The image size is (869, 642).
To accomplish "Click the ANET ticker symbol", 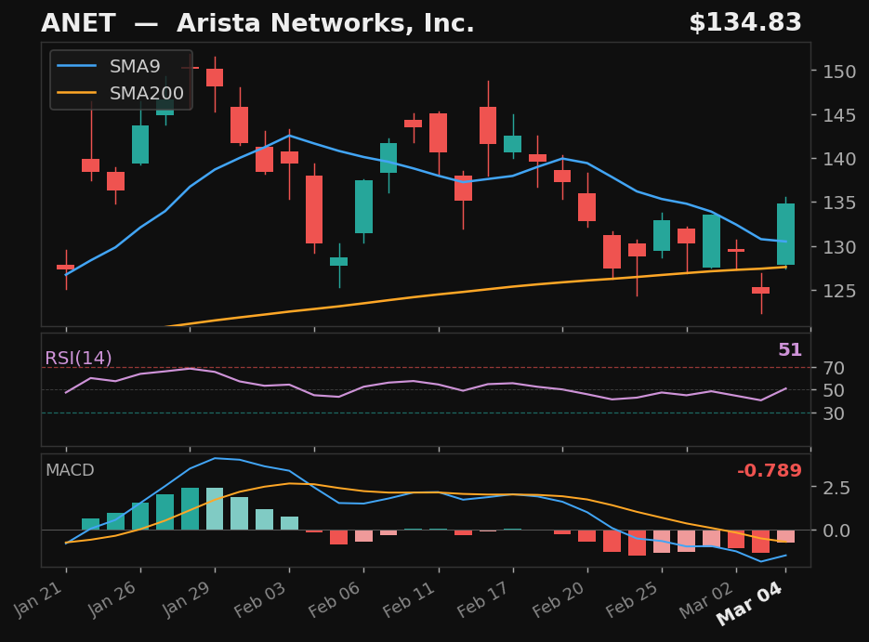I will coord(79,22).
